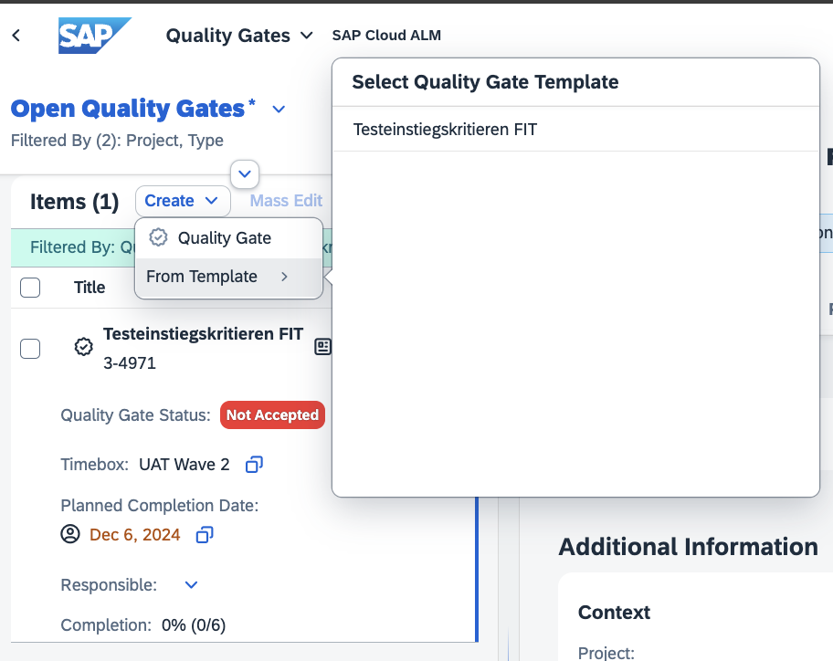Toggle the select-all checkbox in Title header
Screen dimensions: 833x661
(30, 288)
